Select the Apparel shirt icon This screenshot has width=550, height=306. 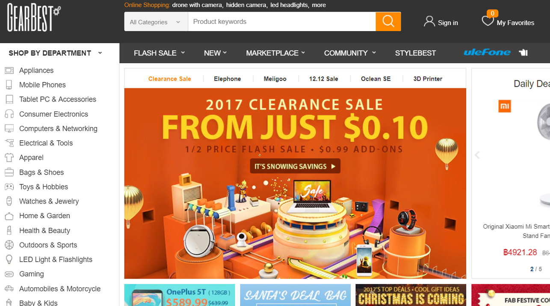pos(9,157)
